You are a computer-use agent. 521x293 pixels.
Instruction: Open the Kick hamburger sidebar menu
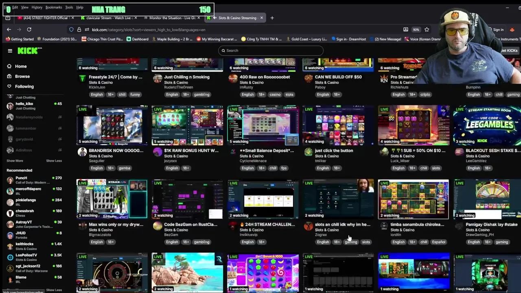tap(10, 50)
